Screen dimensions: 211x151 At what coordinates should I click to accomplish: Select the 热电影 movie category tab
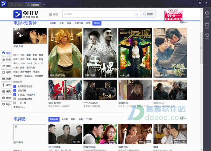point(53,23)
